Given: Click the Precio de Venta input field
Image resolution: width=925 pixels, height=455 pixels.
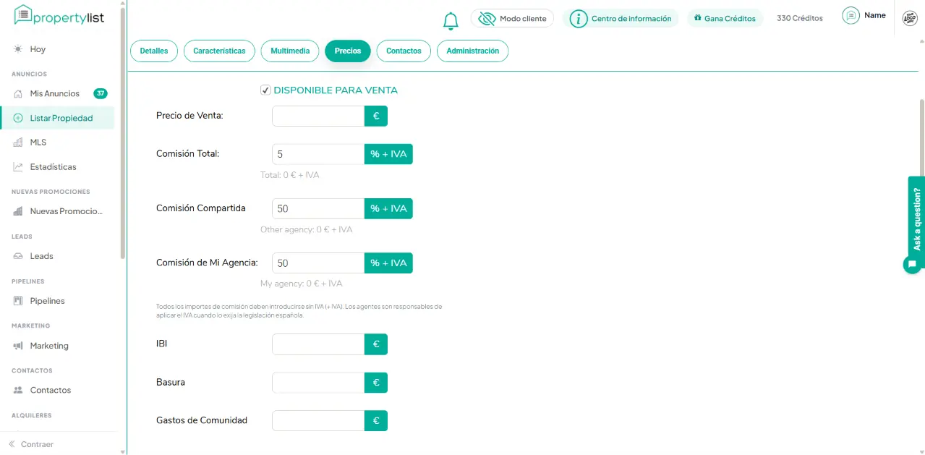Looking at the screenshot, I should point(318,116).
